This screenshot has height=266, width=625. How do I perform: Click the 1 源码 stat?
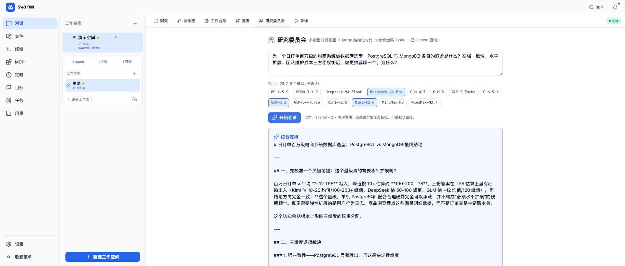[127, 62]
